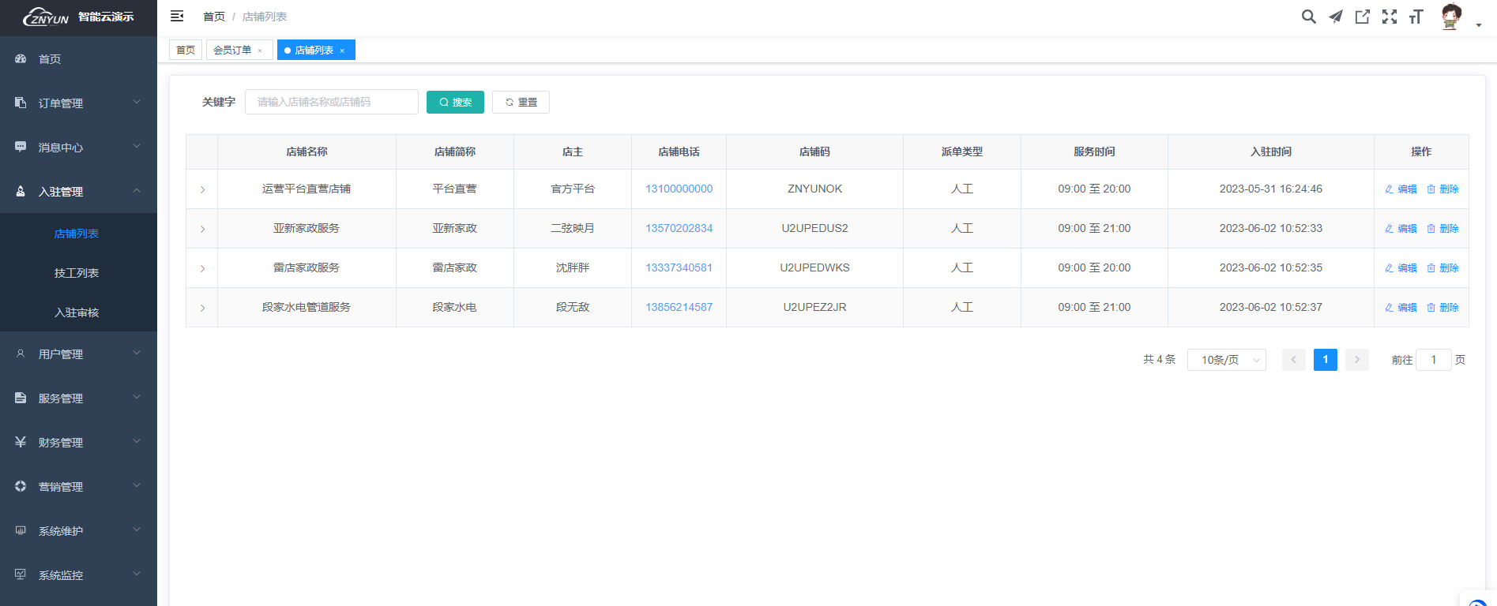Expand the 订单管理 sidebar menu
Image resolution: width=1497 pixels, height=606 pixels.
[78, 103]
